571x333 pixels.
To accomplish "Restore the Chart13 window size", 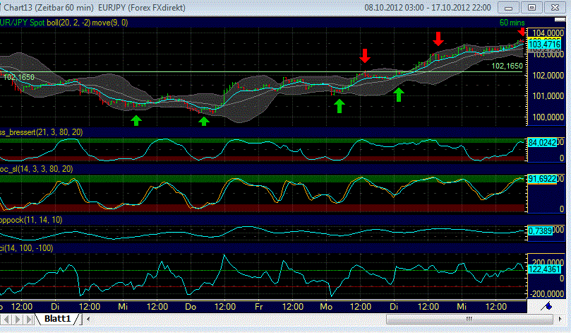I will pos(531,8).
